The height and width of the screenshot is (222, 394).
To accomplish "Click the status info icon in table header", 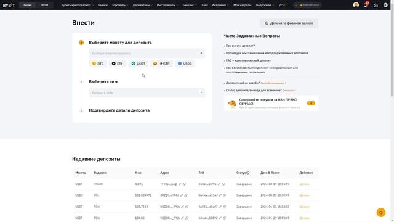I will [x=247, y=173].
